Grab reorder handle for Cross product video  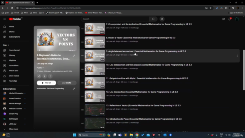click(x=82, y=29)
